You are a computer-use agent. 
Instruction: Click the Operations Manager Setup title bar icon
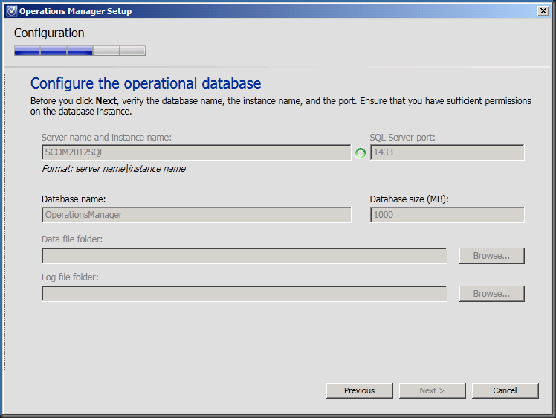[x=11, y=11]
